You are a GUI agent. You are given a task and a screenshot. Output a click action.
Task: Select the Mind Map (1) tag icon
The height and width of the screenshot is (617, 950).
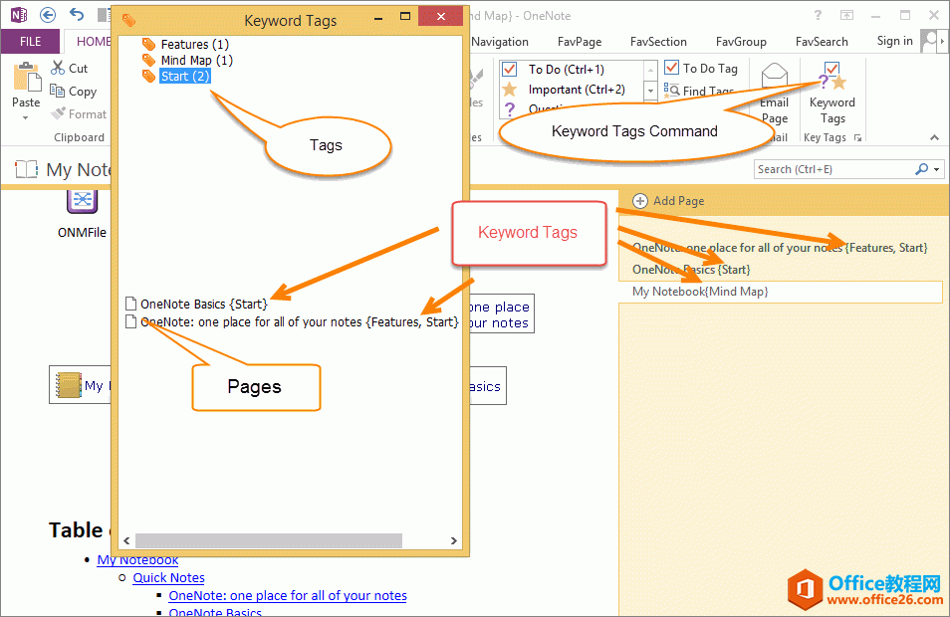pos(148,60)
